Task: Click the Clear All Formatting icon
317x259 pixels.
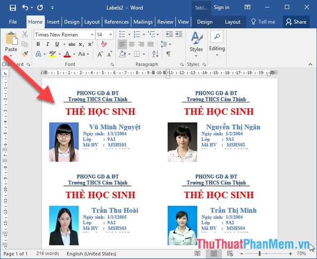Action: (x=104, y=44)
